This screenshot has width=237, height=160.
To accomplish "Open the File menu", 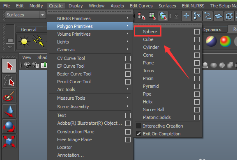I will [7, 6].
